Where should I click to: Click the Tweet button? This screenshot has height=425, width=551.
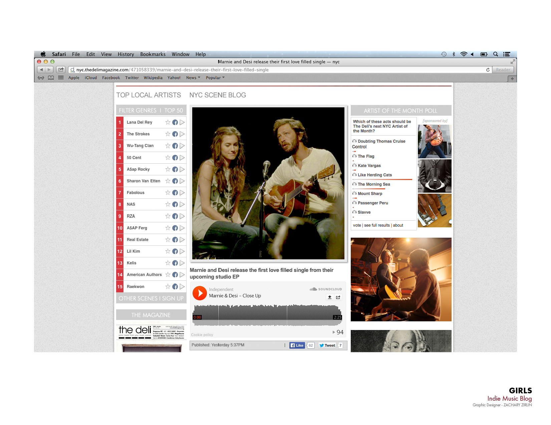327,345
